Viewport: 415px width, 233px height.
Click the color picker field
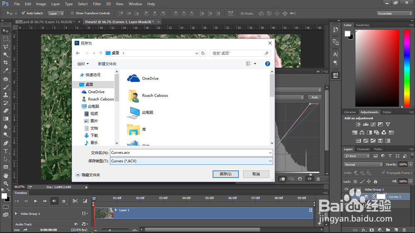[377, 68]
